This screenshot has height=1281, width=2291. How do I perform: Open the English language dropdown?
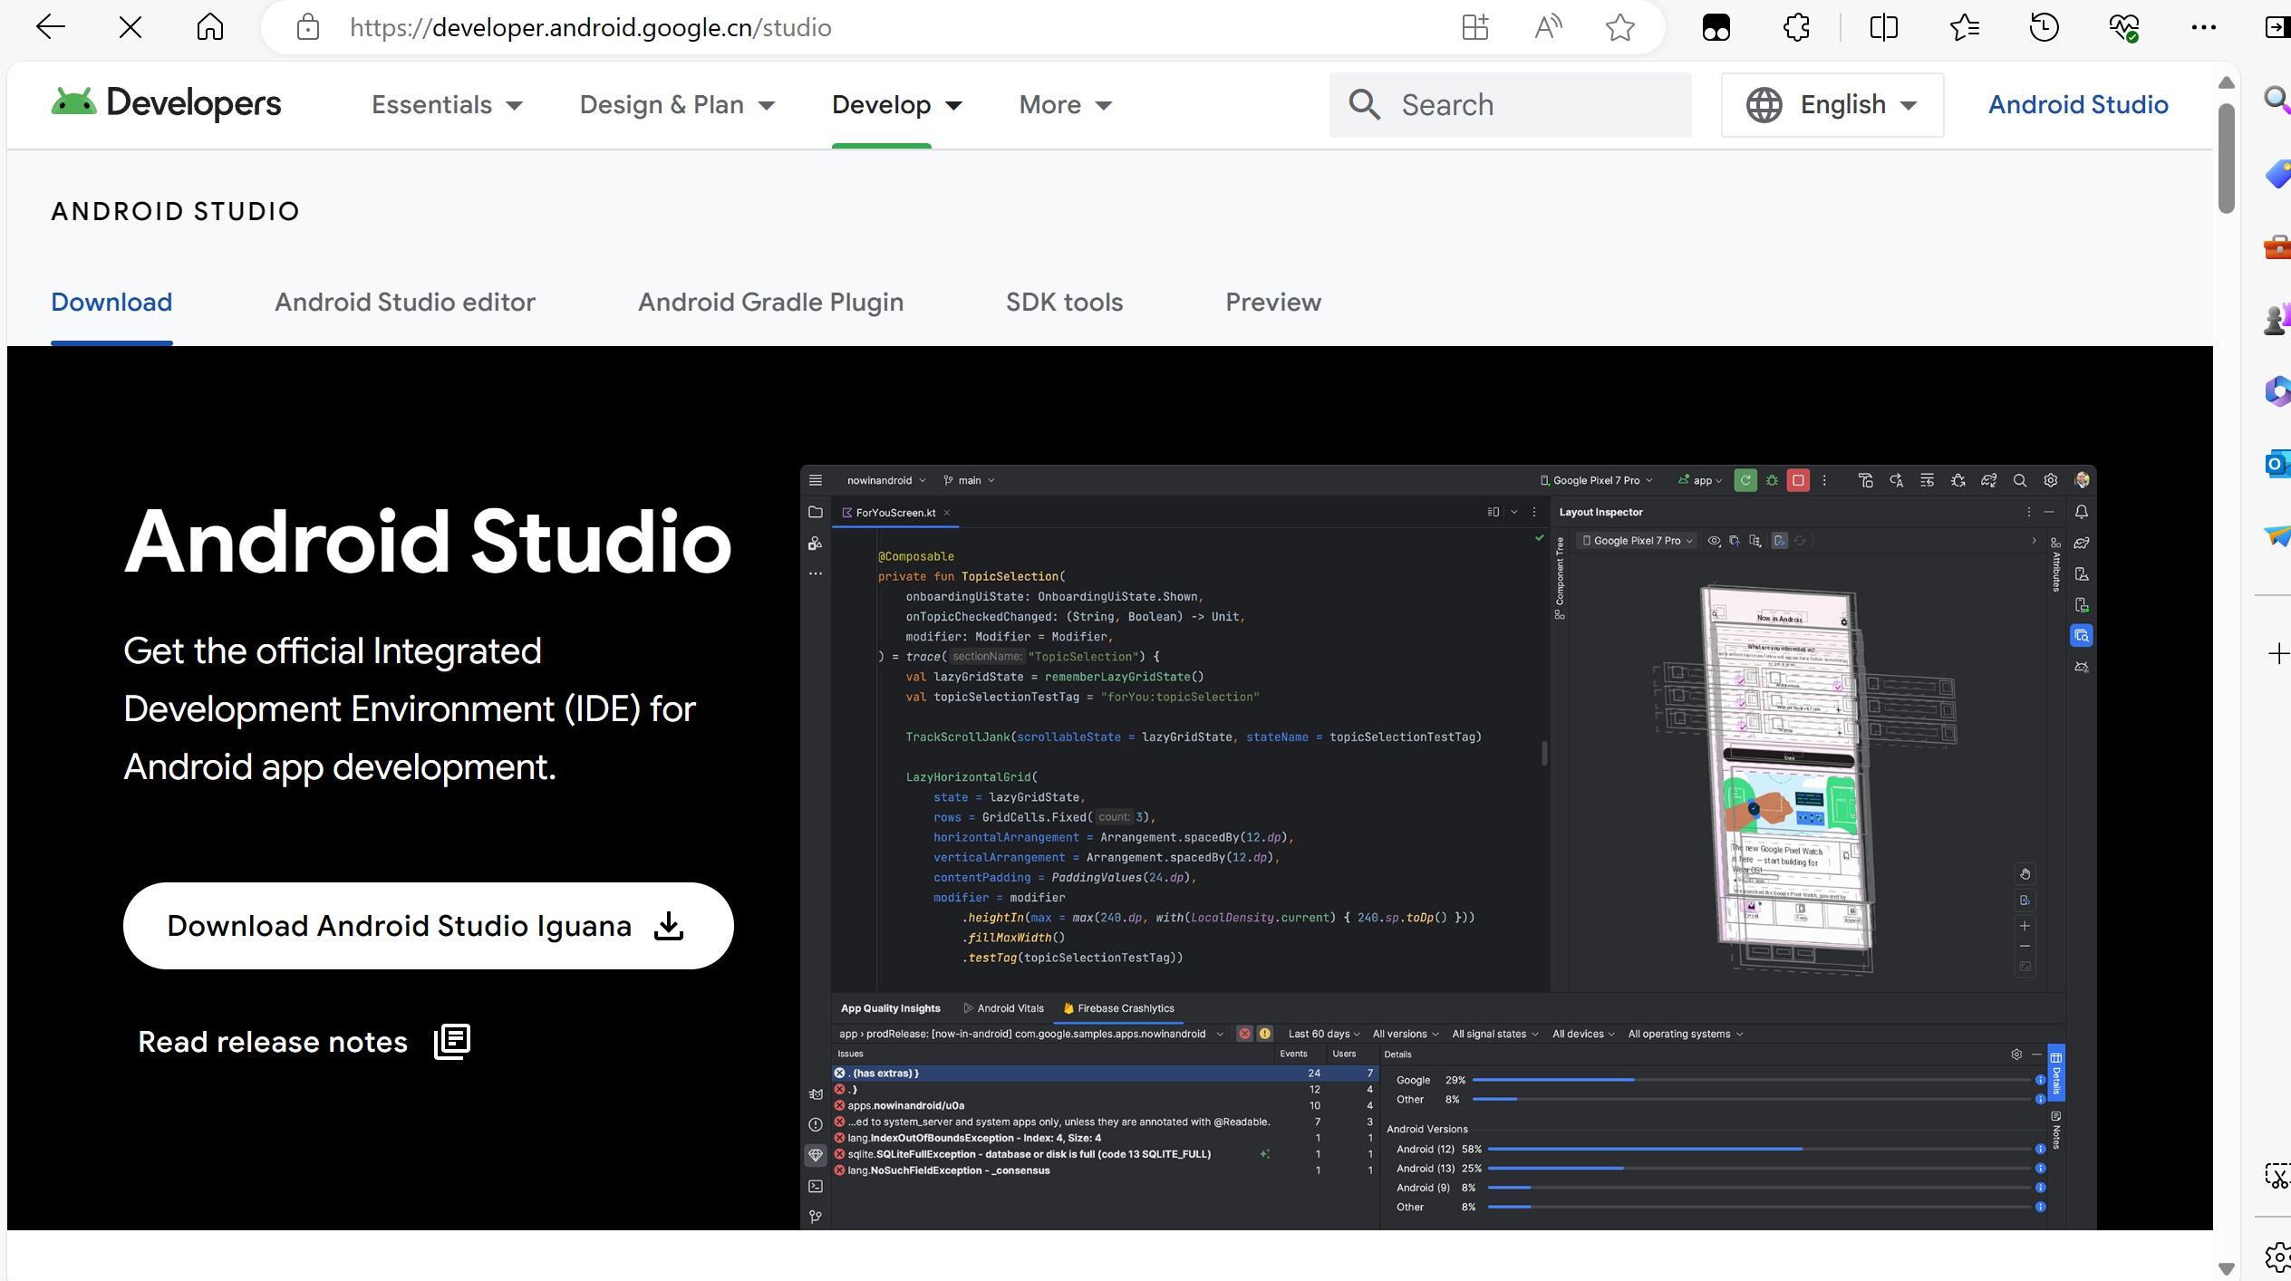point(1832,104)
